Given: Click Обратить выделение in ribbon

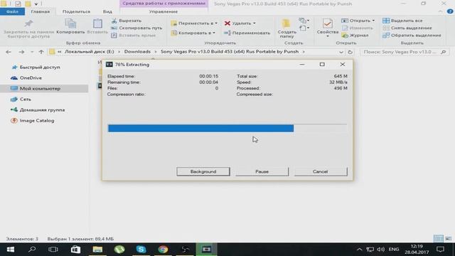Looking at the screenshot, I should click(412, 35).
